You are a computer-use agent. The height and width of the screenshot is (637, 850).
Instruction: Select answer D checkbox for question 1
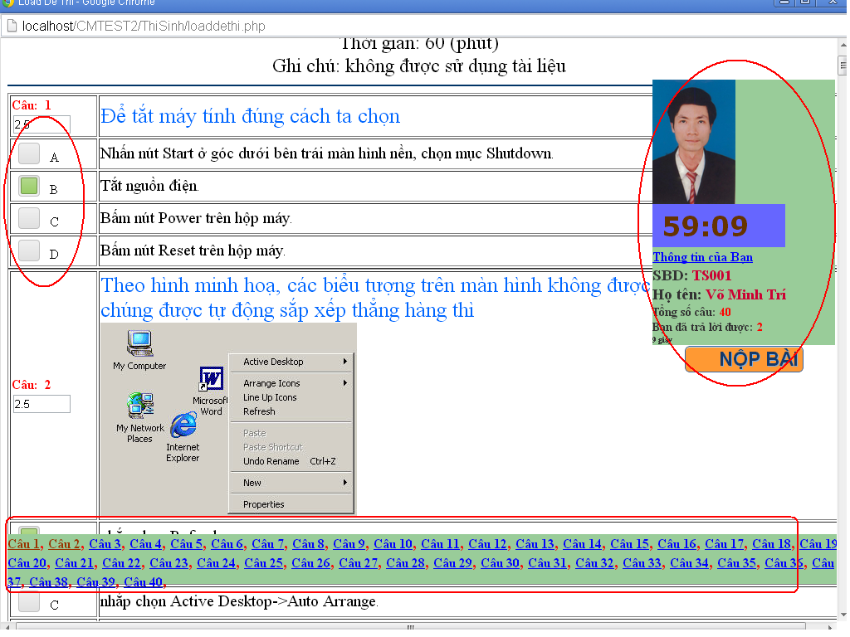(29, 250)
